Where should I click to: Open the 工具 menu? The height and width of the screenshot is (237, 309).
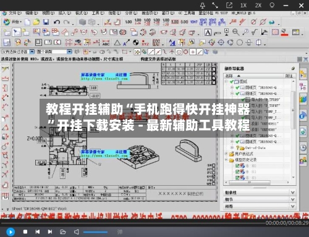[x=98, y=13]
